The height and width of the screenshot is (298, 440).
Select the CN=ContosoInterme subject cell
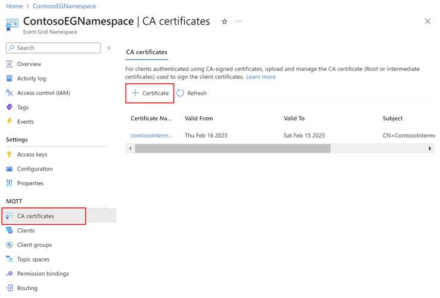point(408,135)
